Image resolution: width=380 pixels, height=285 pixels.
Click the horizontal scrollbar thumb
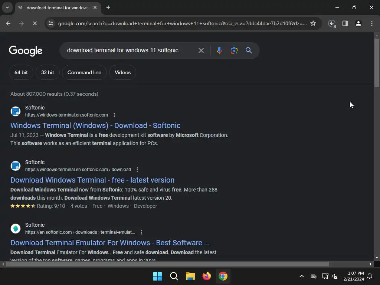[167, 264]
